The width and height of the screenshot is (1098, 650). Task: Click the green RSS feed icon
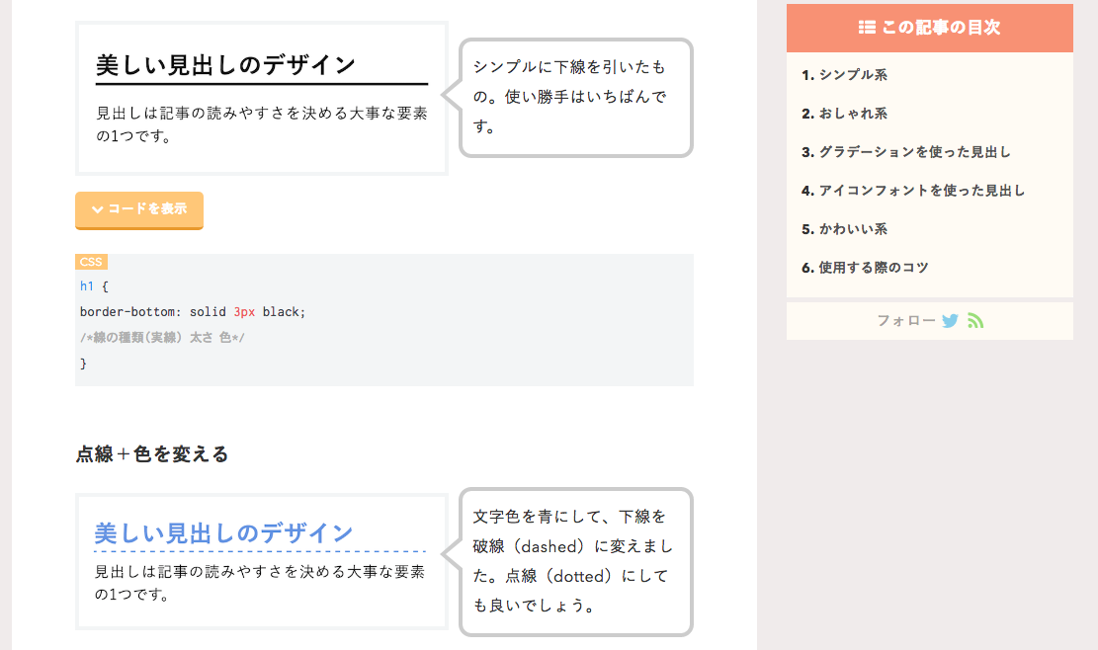975,321
